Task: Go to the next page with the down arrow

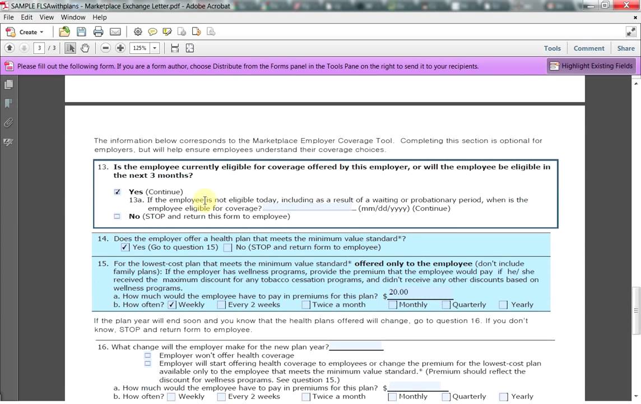Action: [24, 48]
